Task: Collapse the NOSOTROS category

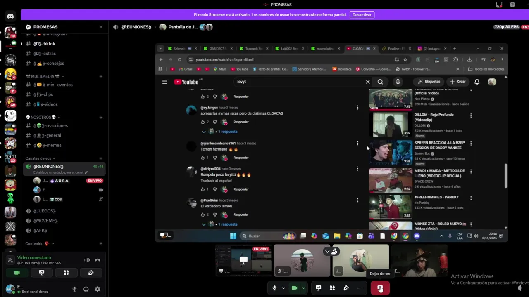Action: (43, 117)
